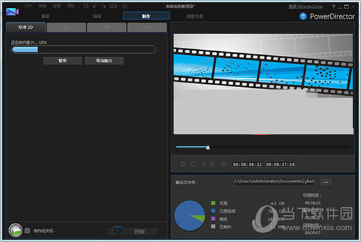Step to the previous frame
This screenshot has height=242, width=361.
(203, 164)
